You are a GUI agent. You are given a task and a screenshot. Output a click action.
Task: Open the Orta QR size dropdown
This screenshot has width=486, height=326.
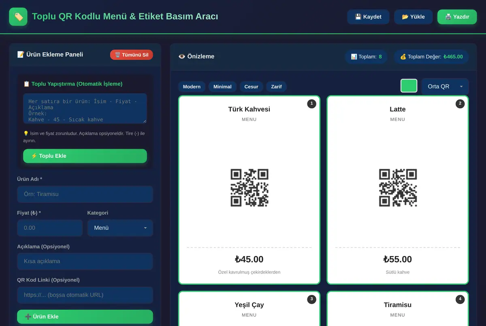tap(445, 87)
